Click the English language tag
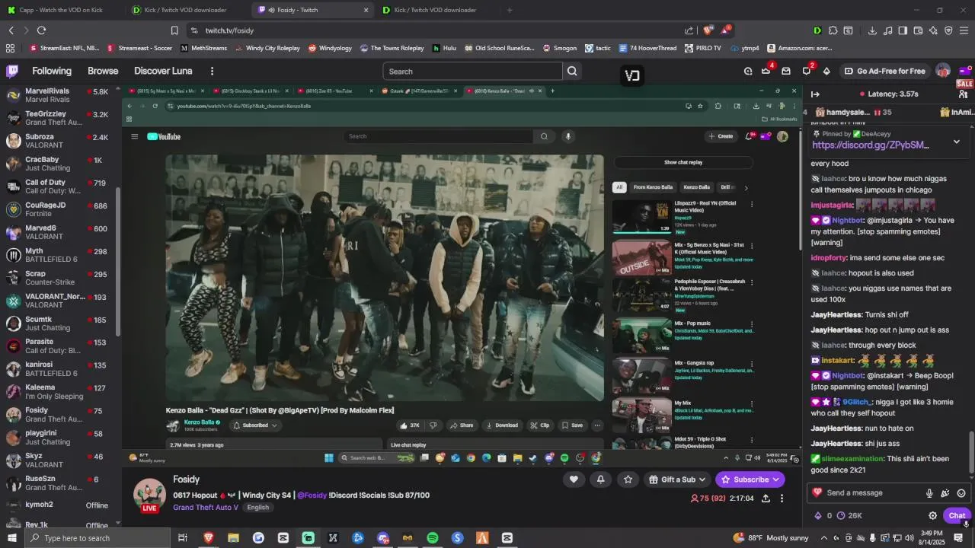This screenshot has height=548, width=975. pos(257,508)
